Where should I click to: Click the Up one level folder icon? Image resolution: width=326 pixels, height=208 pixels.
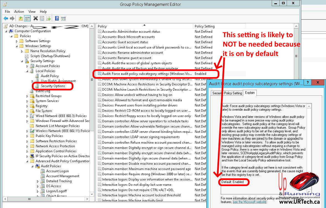click(x=21, y=19)
